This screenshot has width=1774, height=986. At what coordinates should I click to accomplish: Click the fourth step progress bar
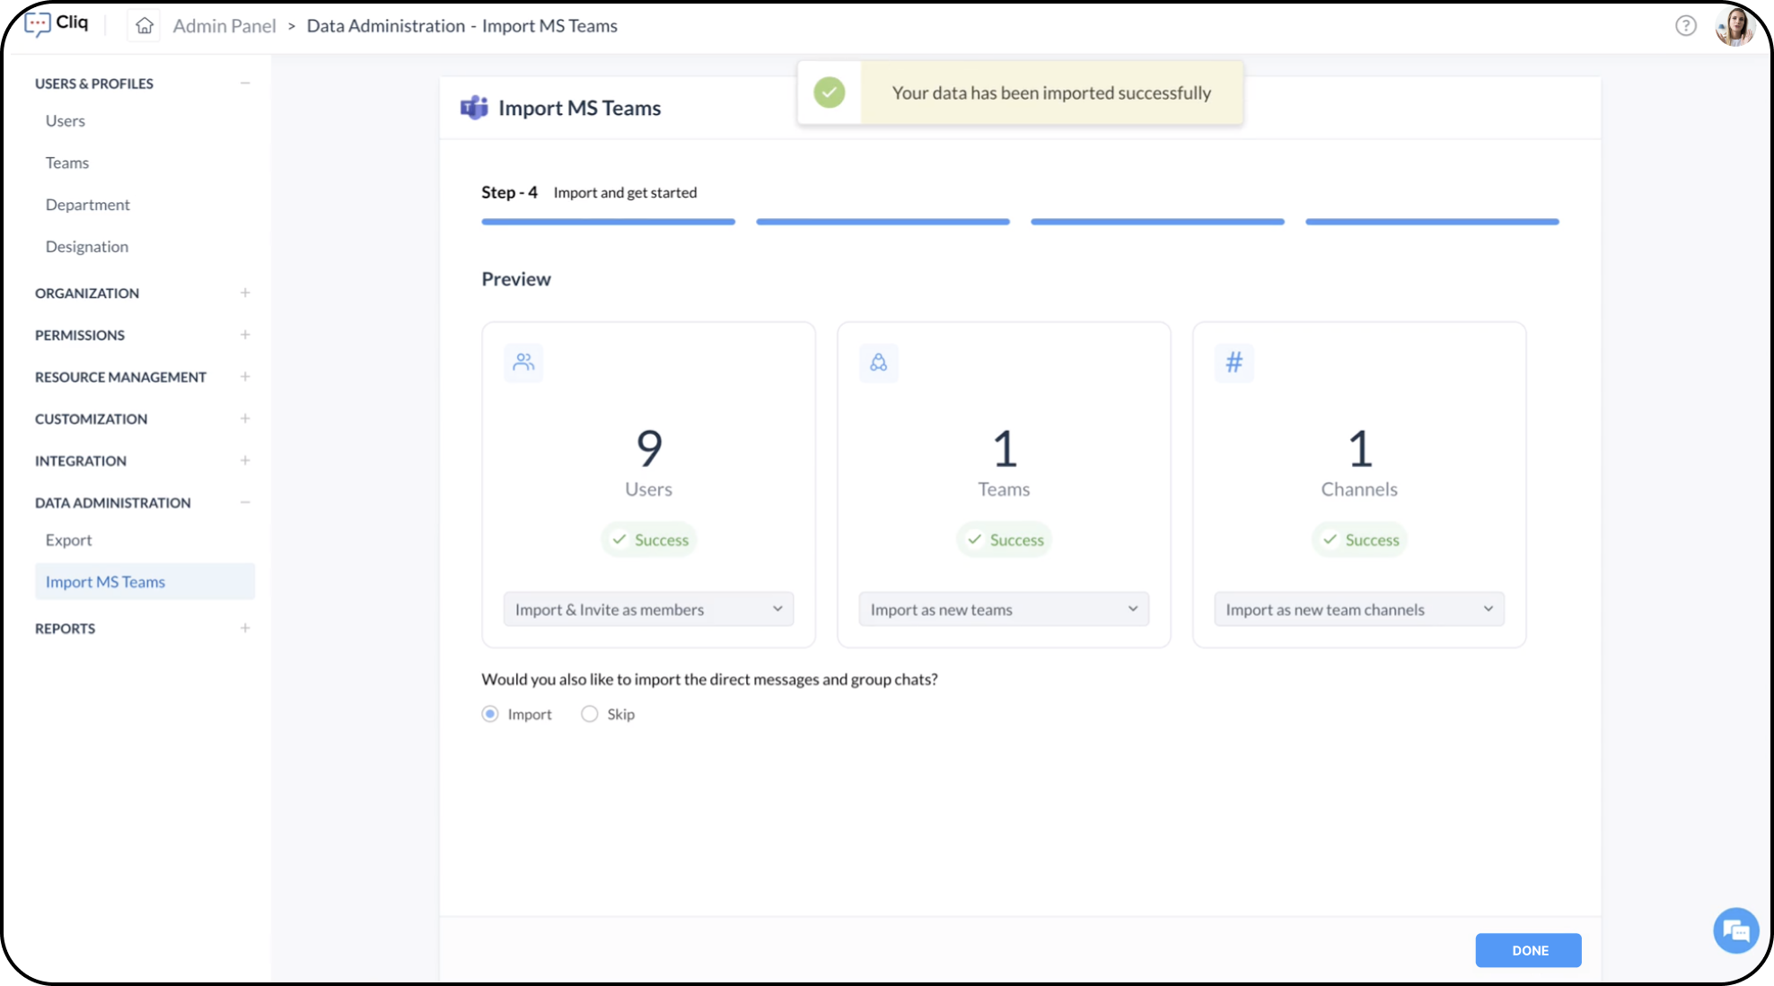point(1433,222)
